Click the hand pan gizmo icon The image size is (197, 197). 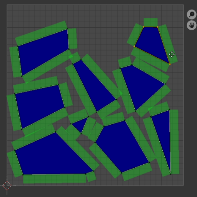[x=192, y=25]
